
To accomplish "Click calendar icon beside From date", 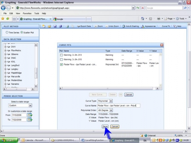I will [x=30, y=115].
